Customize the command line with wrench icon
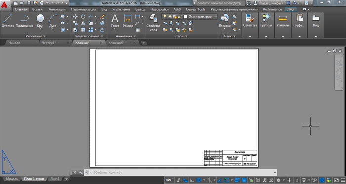The height and width of the screenshot is (184, 346). 81,172
